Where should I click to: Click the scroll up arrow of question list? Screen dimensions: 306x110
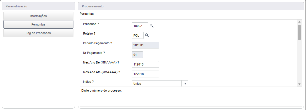click(299, 22)
